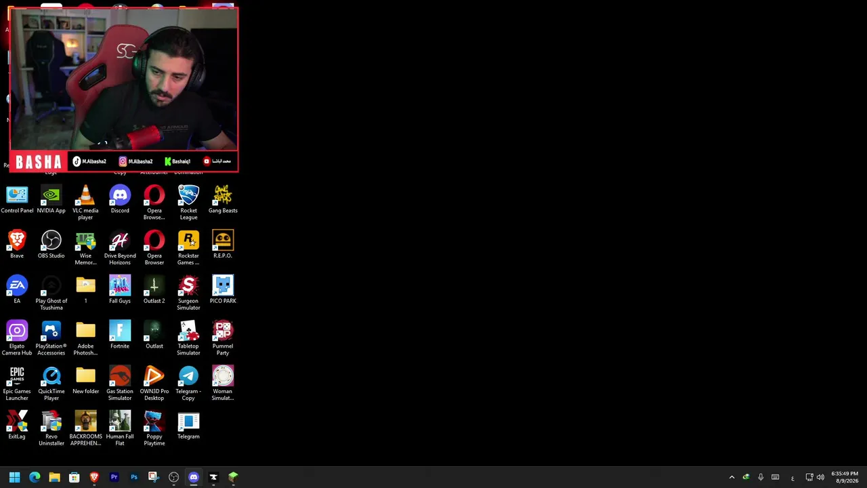
Task: Click the webcam overlay thumbnail
Action: pyautogui.click(x=123, y=89)
